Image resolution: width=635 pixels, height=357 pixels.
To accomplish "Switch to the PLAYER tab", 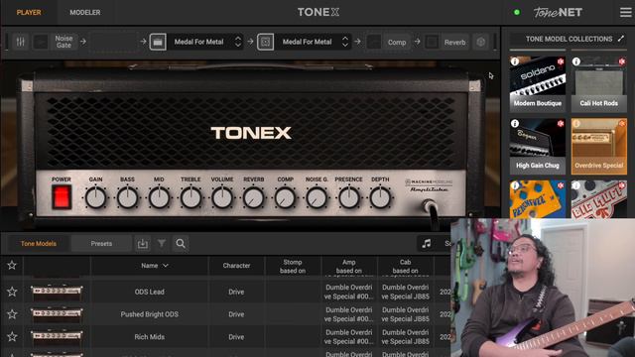I will (x=29, y=13).
